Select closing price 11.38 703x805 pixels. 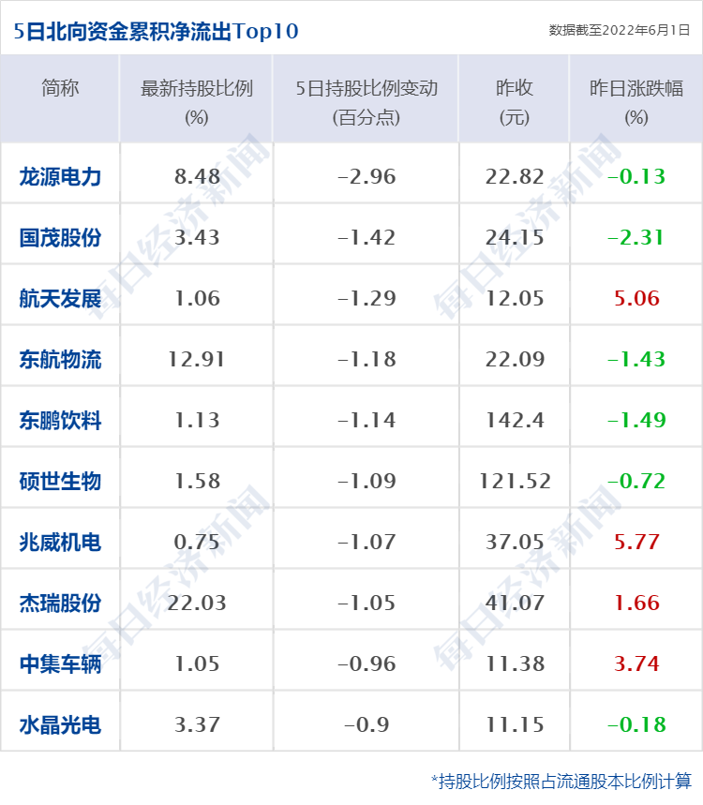(515, 663)
